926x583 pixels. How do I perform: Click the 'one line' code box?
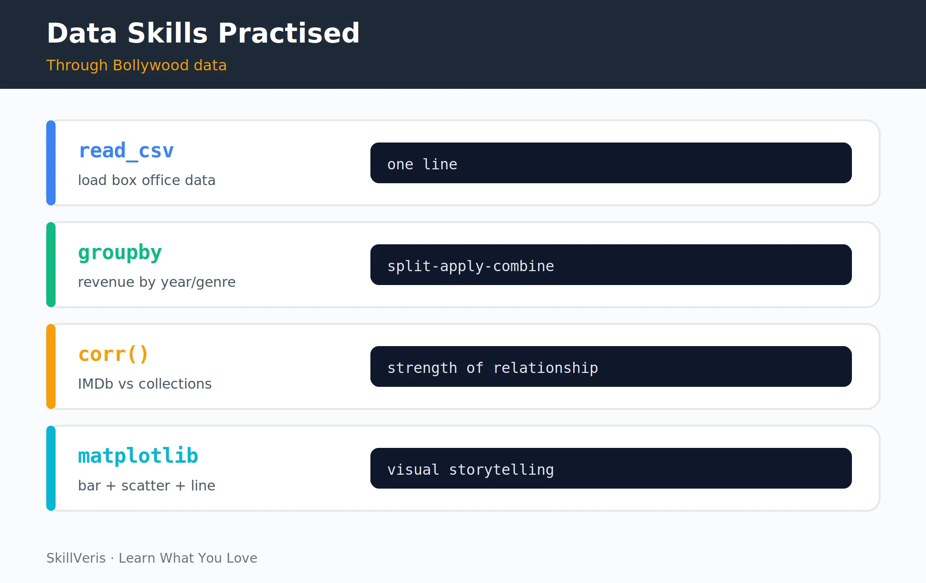[611, 163]
